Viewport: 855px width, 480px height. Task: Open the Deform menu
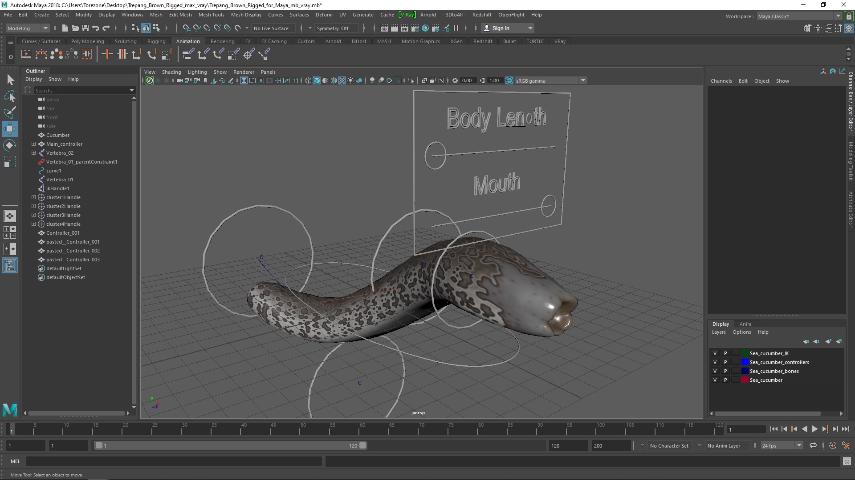324,15
